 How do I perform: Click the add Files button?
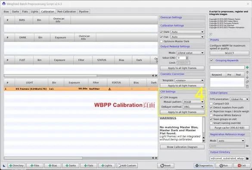point(35,166)
